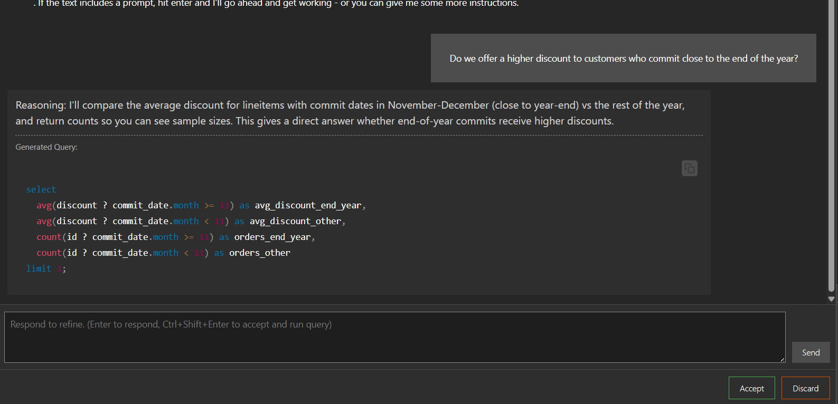This screenshot has height=404, width=838.
Task: Click the orders_other alias in code
Action: (259, 253)
